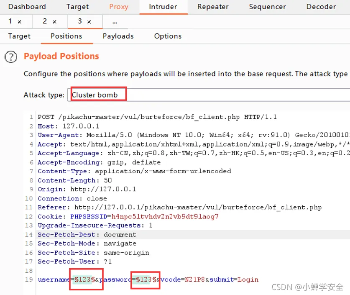Click the Content-Length: 50 line

point(75,180)
